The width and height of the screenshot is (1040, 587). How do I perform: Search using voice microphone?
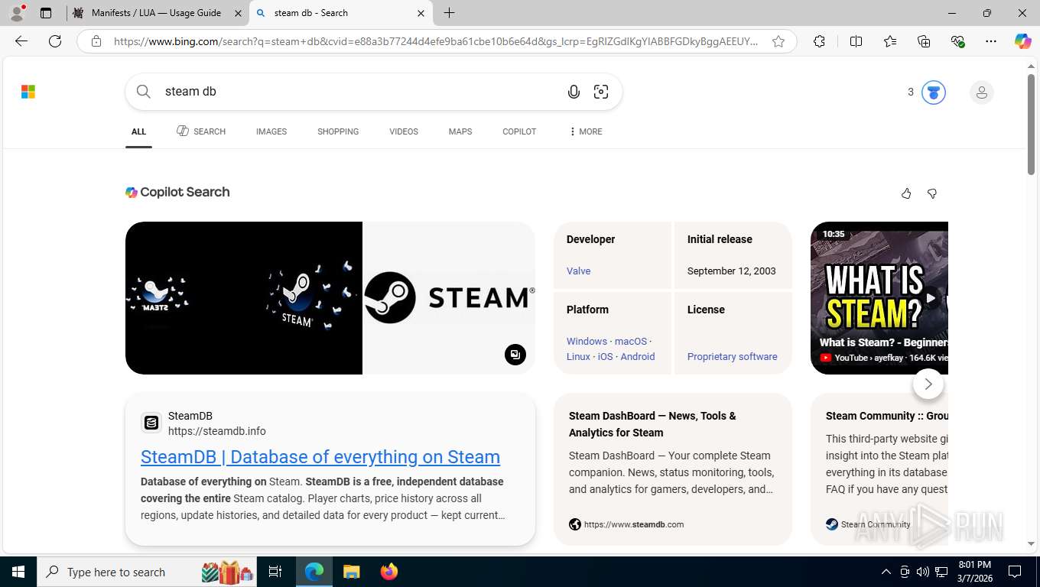(x=574, y=92)
